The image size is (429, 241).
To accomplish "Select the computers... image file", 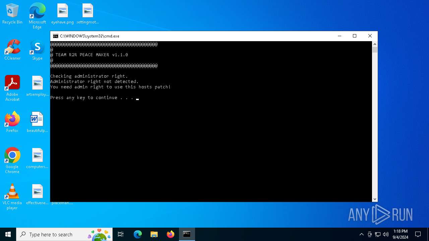I will click(37, 159).
